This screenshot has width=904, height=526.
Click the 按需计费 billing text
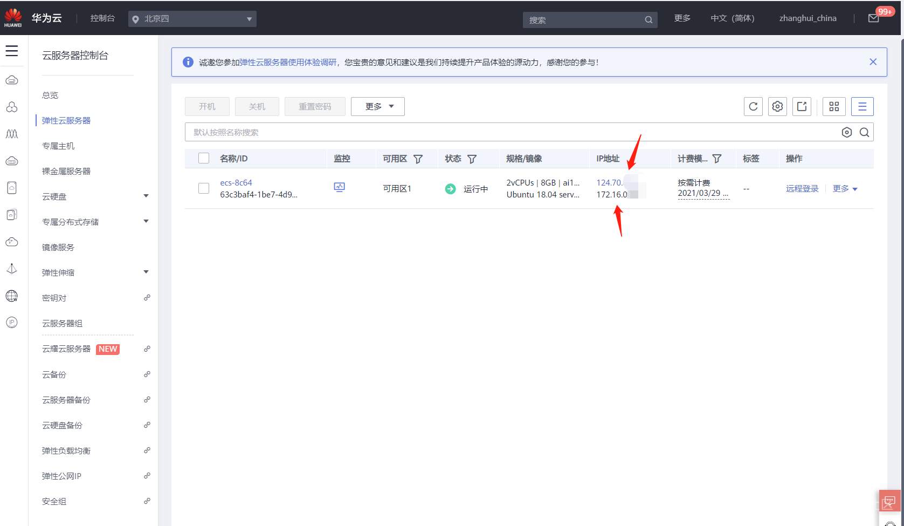(694, 182)
